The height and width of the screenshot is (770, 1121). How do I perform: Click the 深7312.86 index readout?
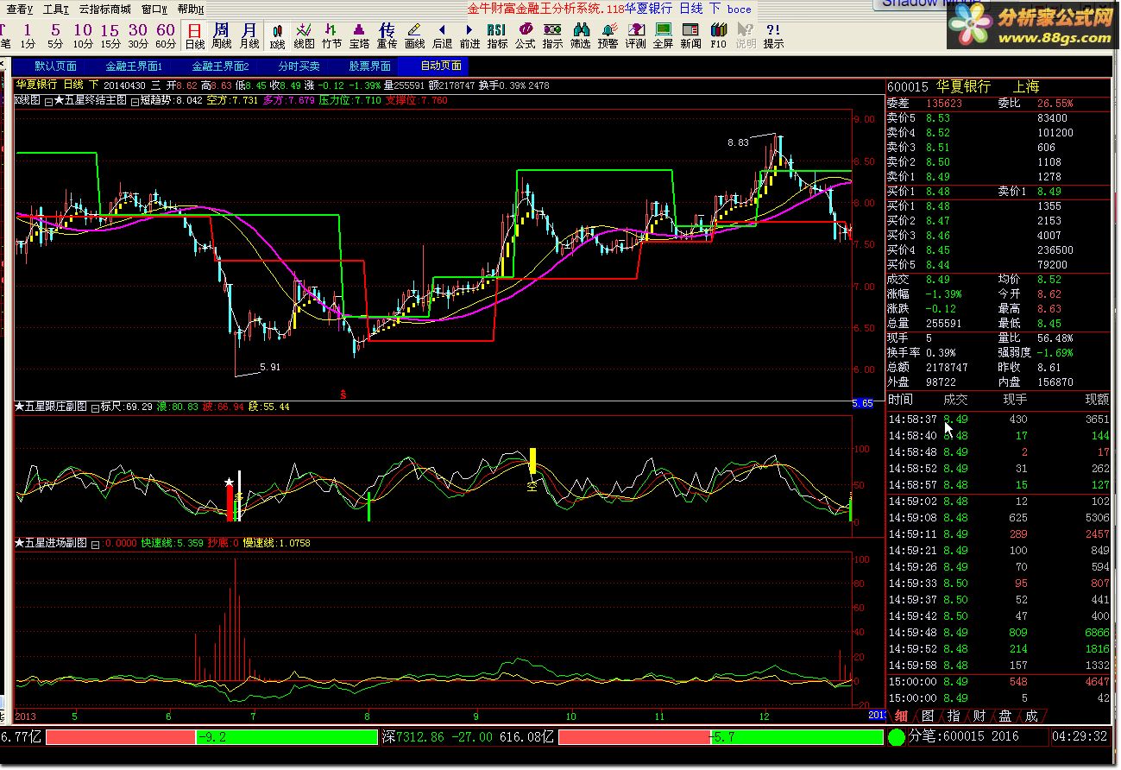(413, 737)
